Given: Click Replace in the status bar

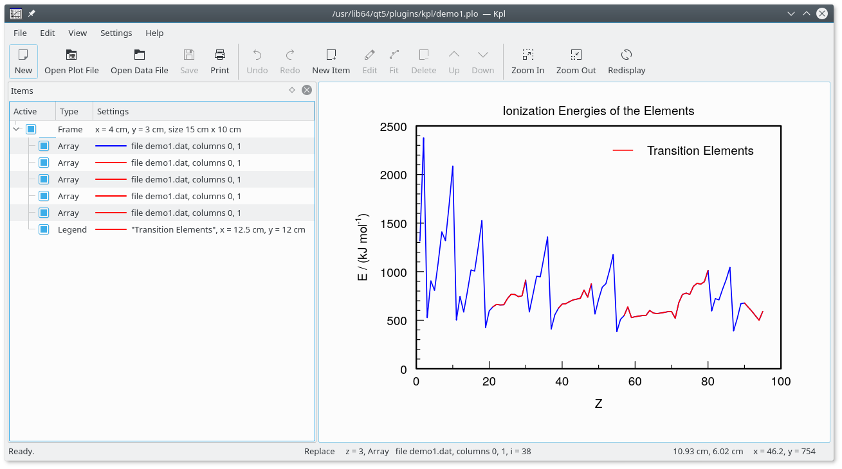Looking at the screenshot, I should [x=320, y=451].
